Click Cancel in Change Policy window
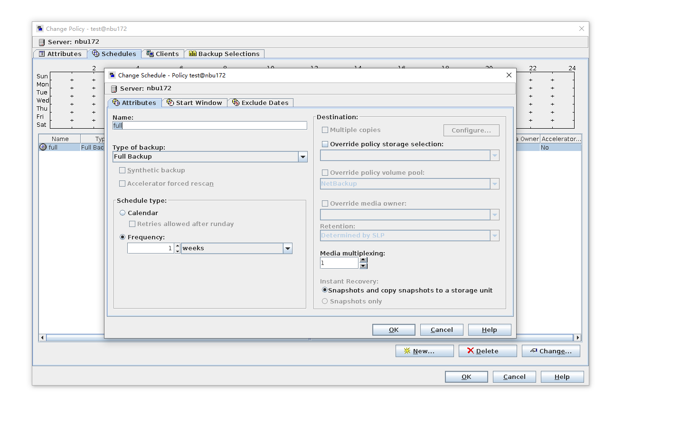The image size is (689, 434). point(514,377)
